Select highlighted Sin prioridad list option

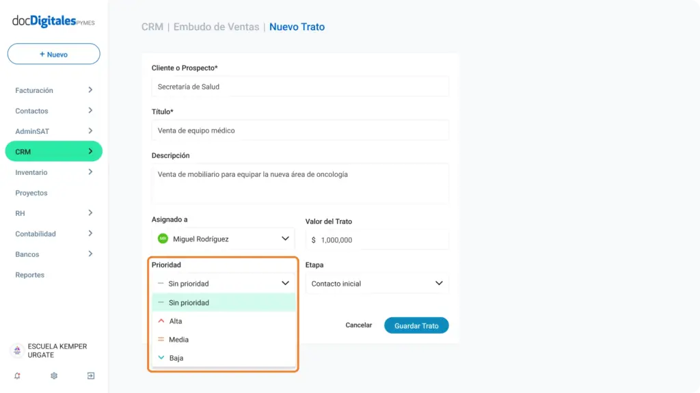[224, 302]
